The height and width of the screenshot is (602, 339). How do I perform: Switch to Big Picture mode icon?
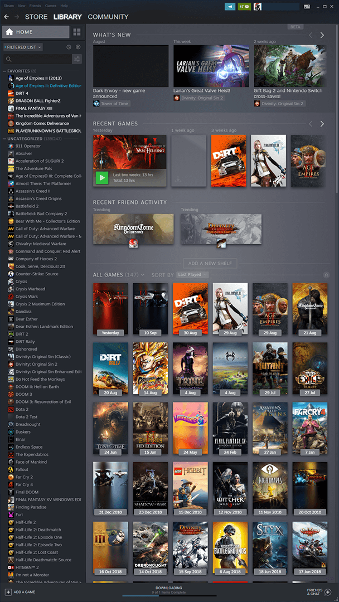tap(307, 7)
